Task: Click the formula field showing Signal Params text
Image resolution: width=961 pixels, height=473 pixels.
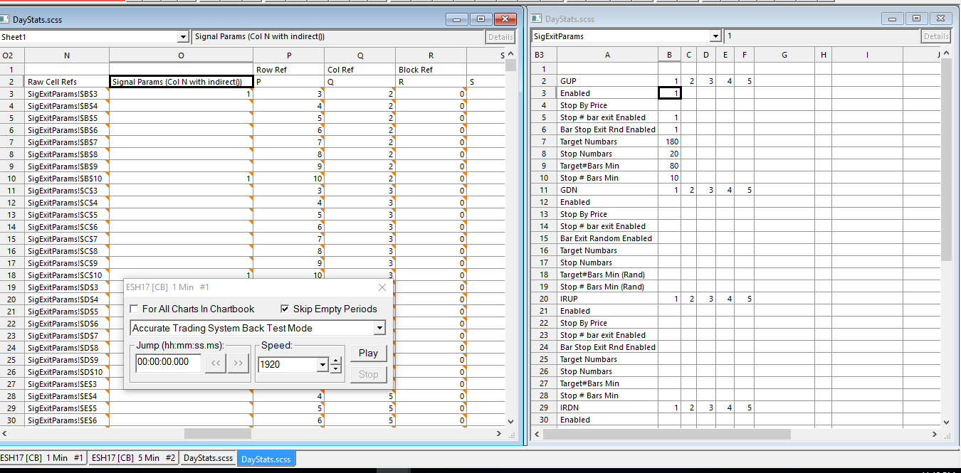Action: pyautogui.click(x=337, y=36)
